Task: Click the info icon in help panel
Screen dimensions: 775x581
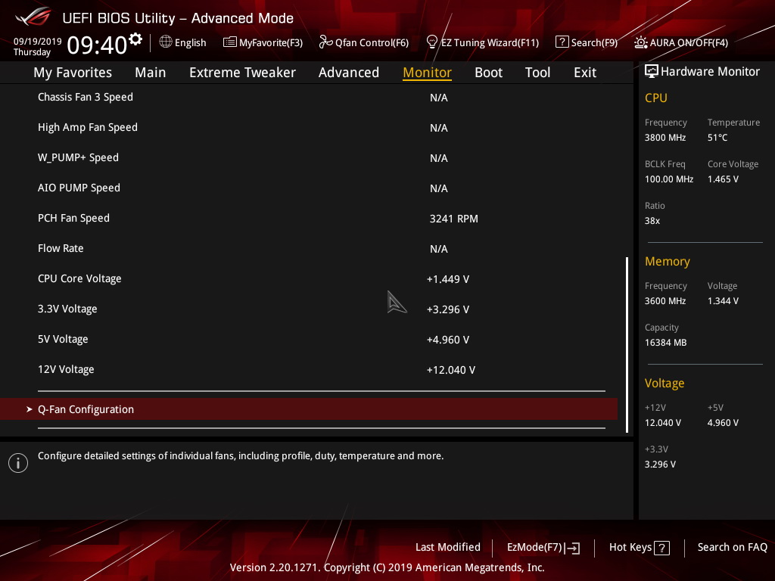Action: [x=18, y=463]
